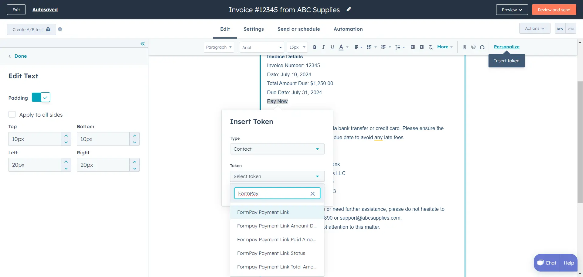Viewport: 583px width, 277px height.
Task: Collapse the left sidebar panel
Action: [x=142, y=44]
